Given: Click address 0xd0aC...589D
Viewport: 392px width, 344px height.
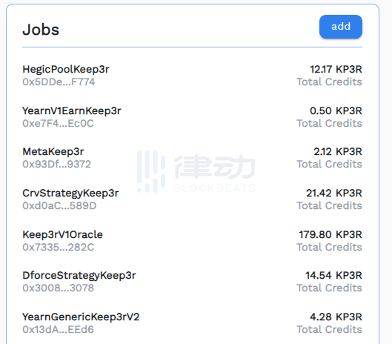Looking at the screenshot, I should coord(59,205).
